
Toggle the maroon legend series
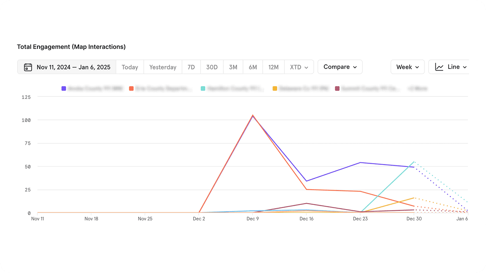367,89
